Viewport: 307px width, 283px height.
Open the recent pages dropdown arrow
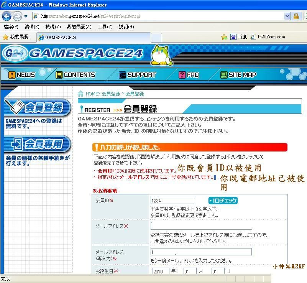26,16
